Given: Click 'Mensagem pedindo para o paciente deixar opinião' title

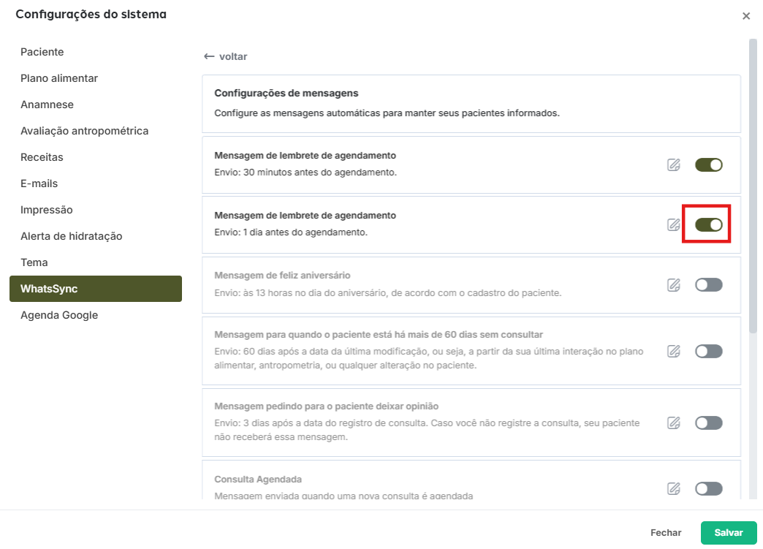Looking at the screenshot, I should (327, 406).
